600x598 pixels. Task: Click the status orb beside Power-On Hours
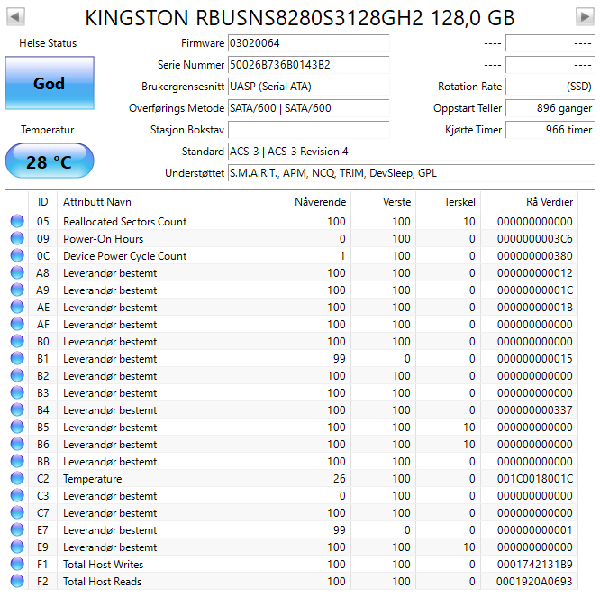tap(17, 239)
